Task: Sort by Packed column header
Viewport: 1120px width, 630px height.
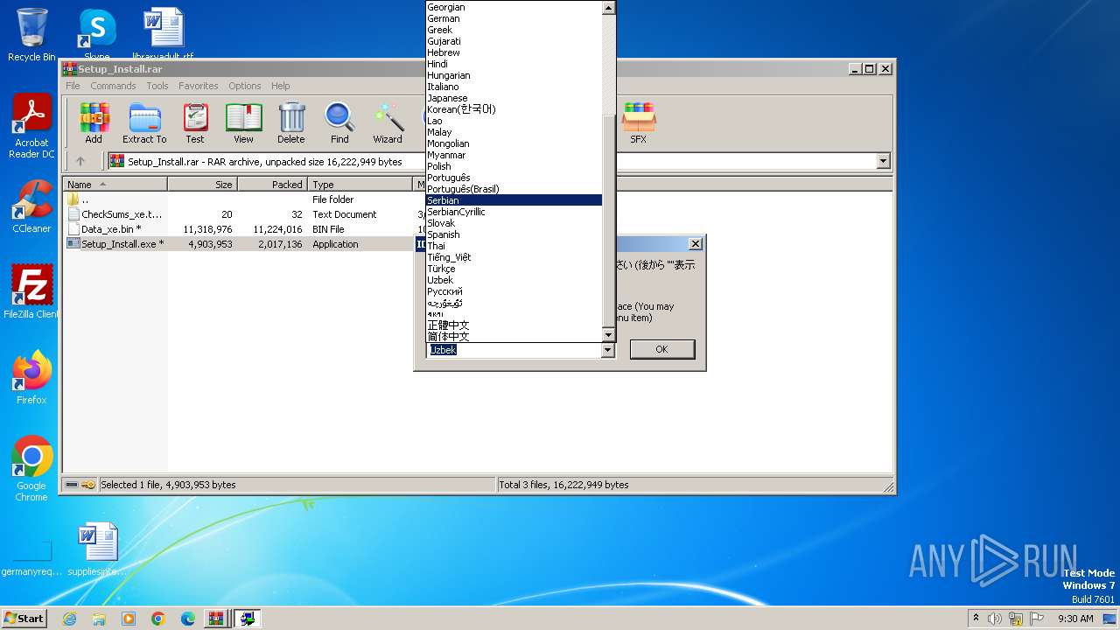Action: (x=272, y=185)
